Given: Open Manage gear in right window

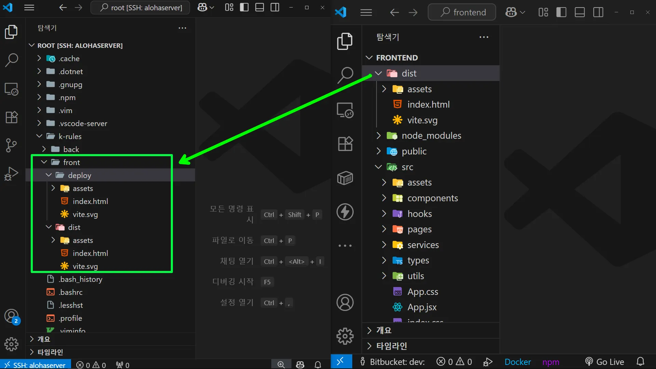Looking at the screenshot, I should coord(345,336).
